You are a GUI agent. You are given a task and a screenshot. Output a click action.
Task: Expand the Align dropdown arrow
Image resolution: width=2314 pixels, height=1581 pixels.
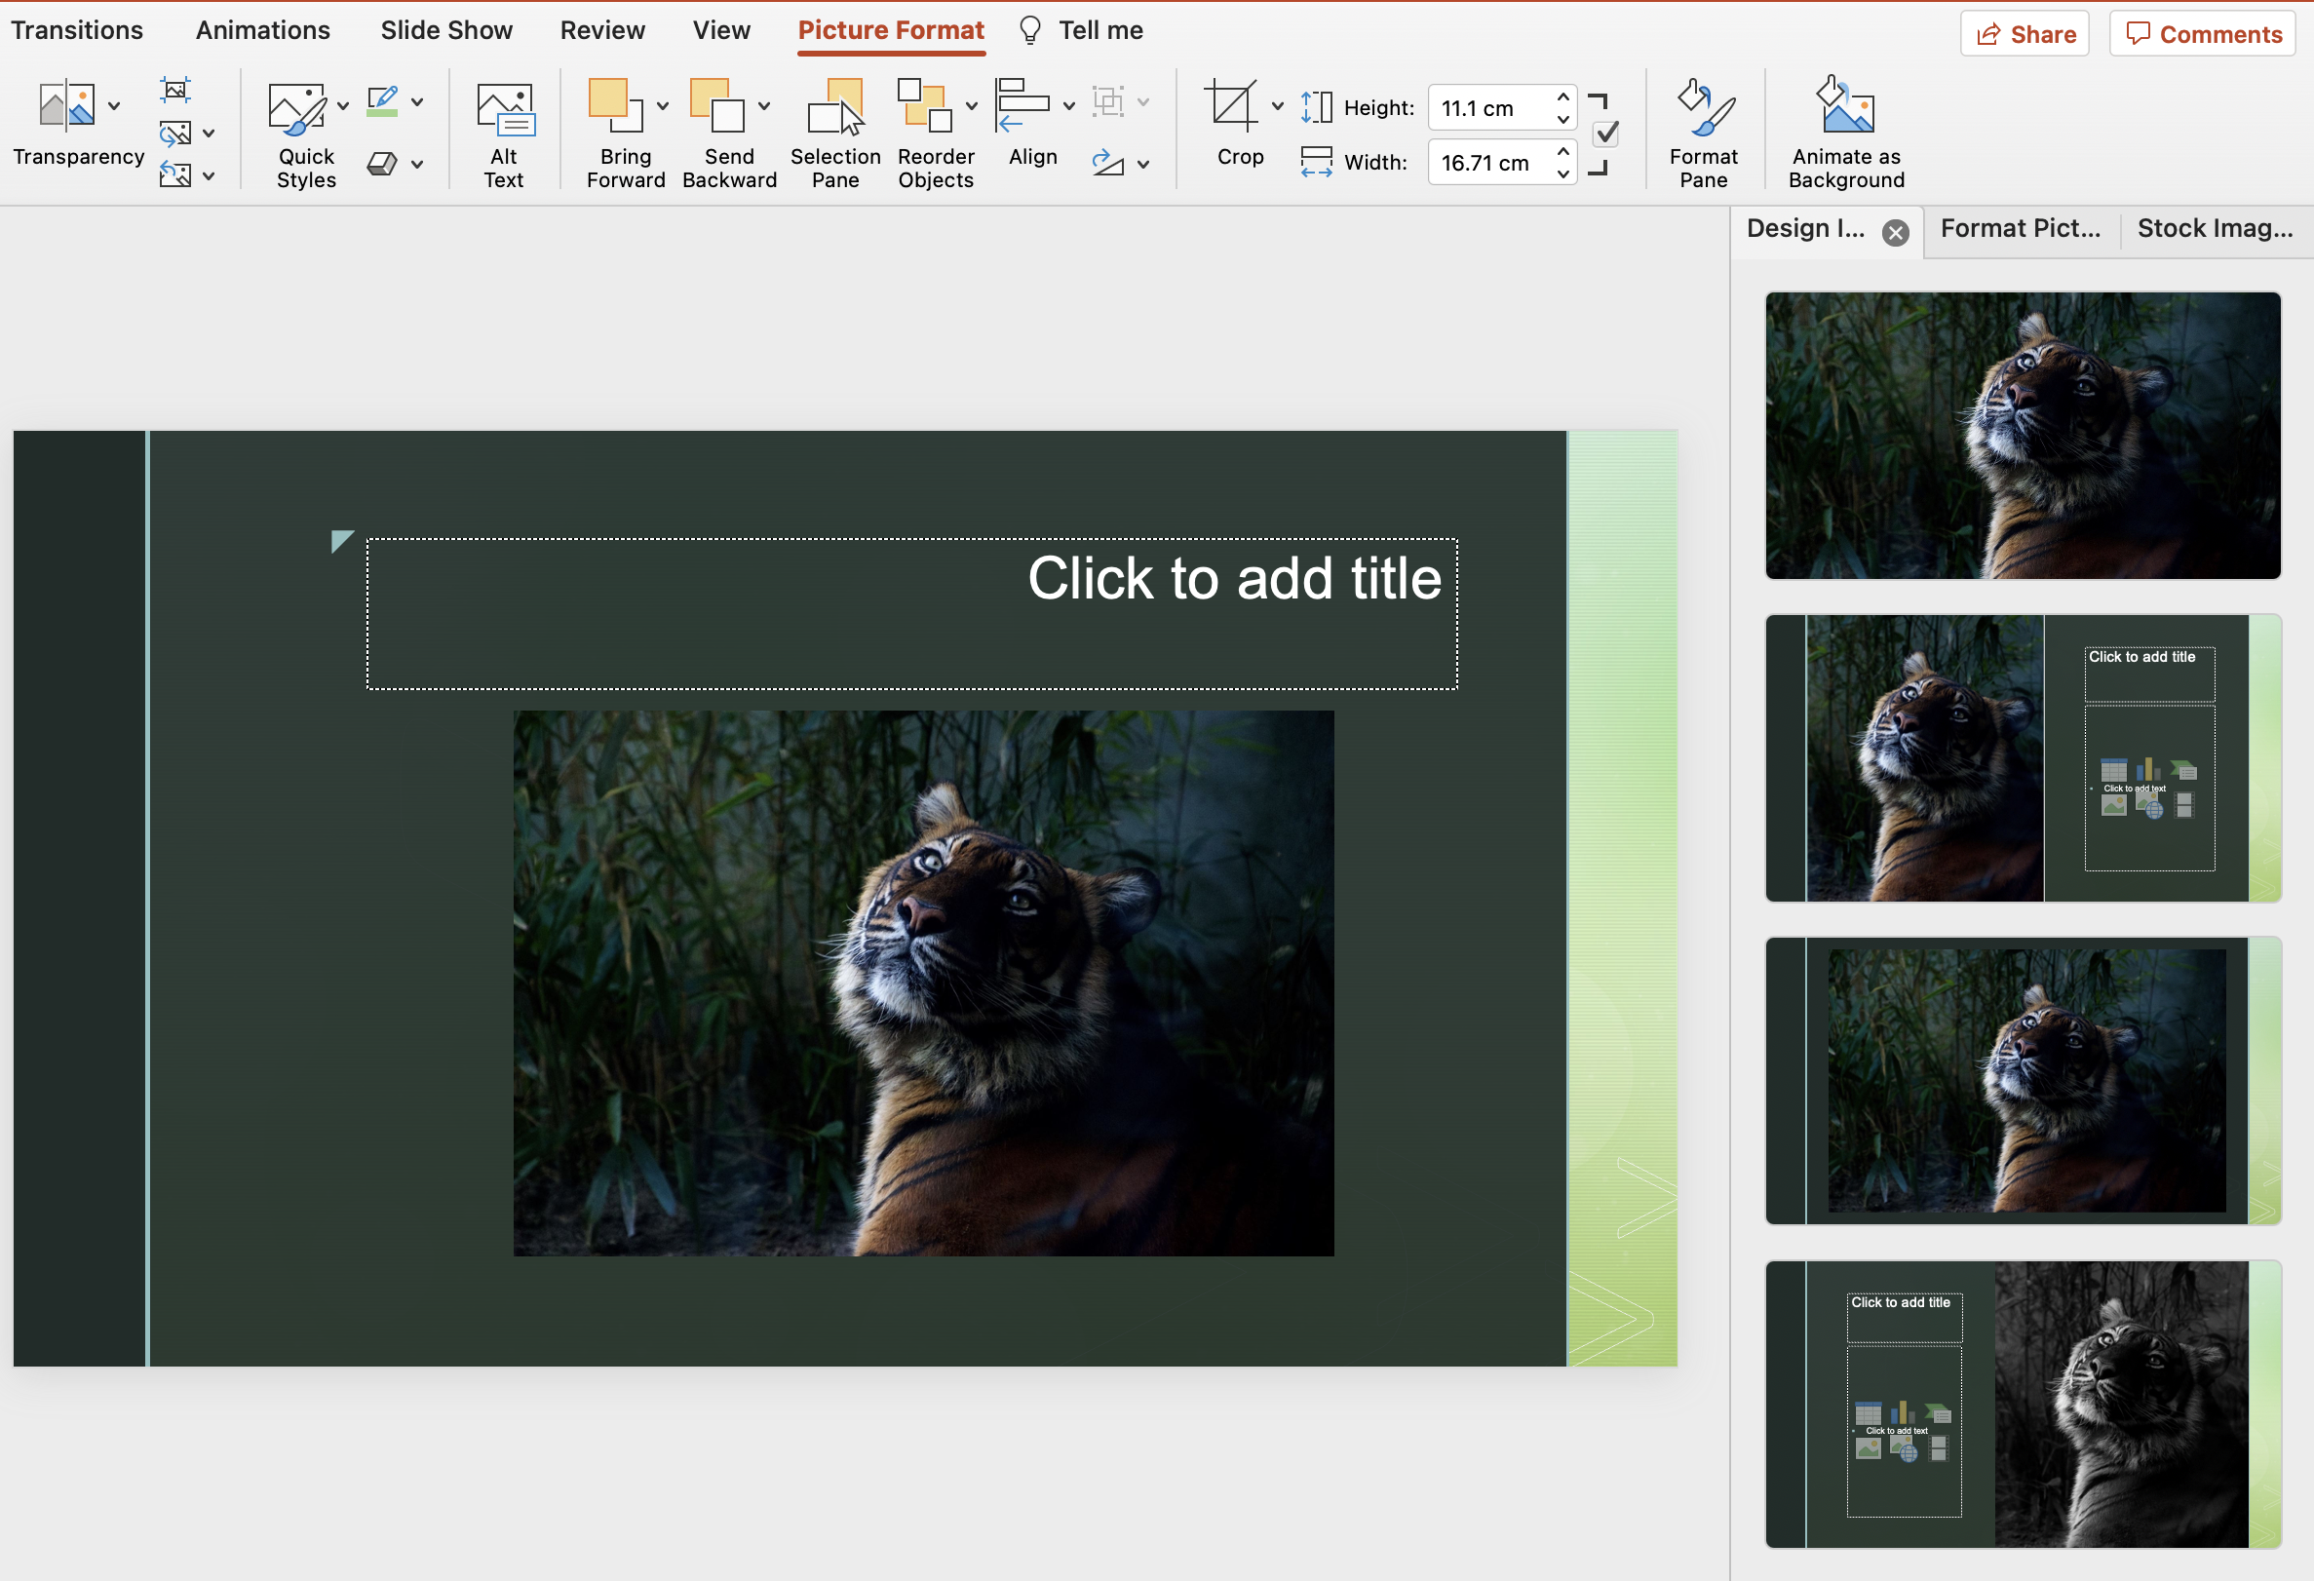[x=1069, y=105]
